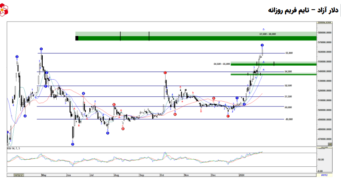Select the 04/02/23 date box on time axis
Image resolution: width=341 pixels, height=182 pixels.
[x=19, y=175]
